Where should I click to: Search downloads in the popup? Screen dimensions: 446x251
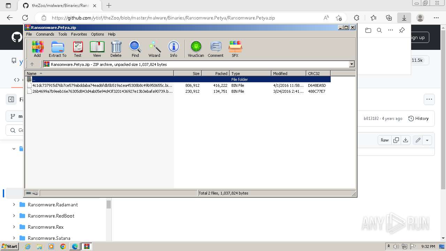[x=379, y=30]
